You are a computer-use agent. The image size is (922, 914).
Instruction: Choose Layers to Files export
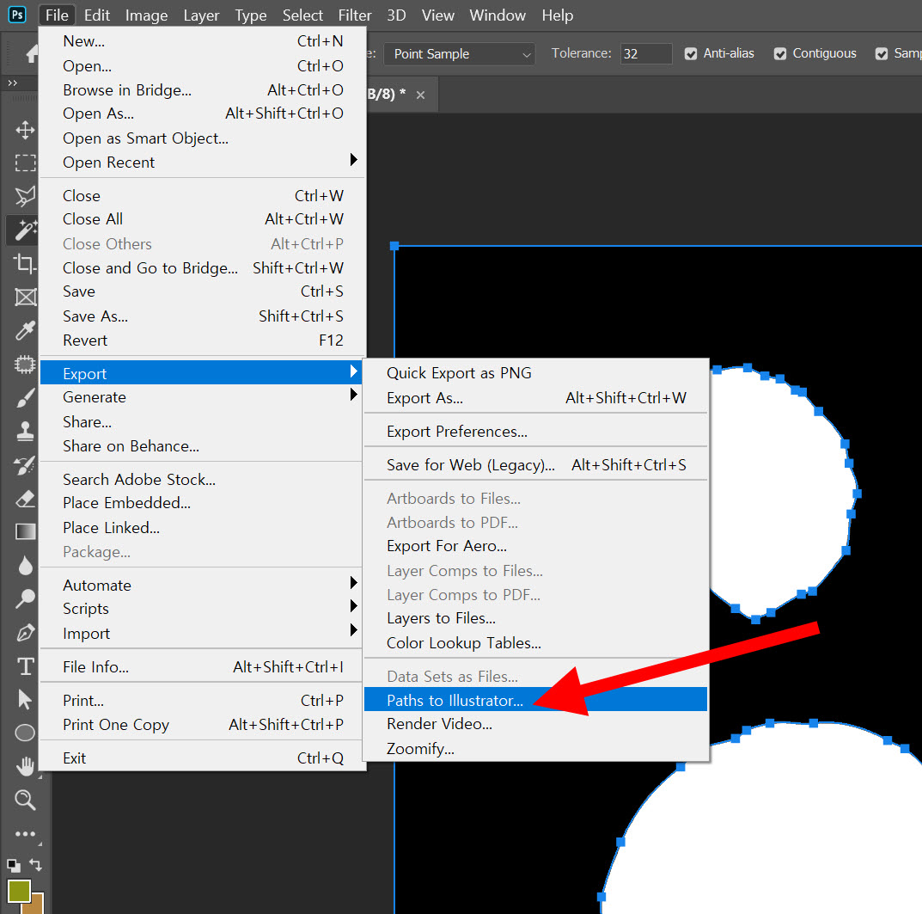[x=535, y=618]
